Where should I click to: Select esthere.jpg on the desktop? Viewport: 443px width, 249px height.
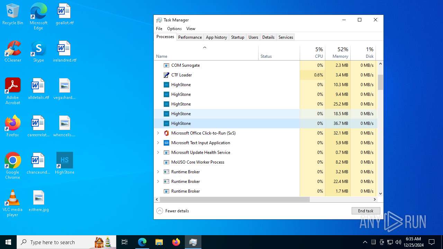click(x=38, y=201)
